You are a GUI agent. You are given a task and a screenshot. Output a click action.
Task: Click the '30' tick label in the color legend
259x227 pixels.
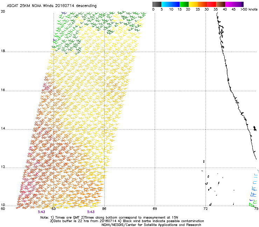(206, 9)
